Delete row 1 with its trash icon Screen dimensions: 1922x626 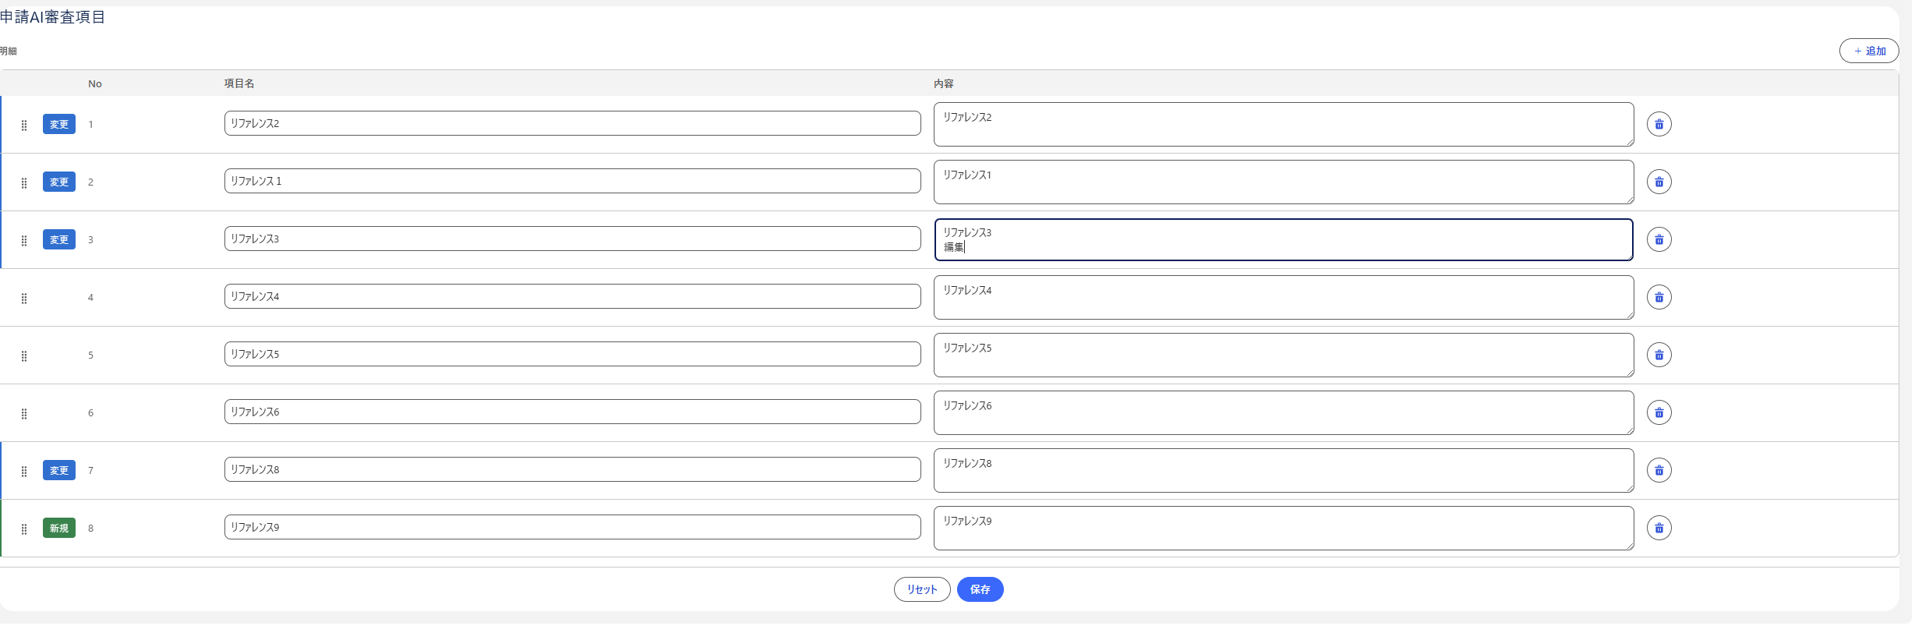pyautogui.click(x=1659, y=124)
